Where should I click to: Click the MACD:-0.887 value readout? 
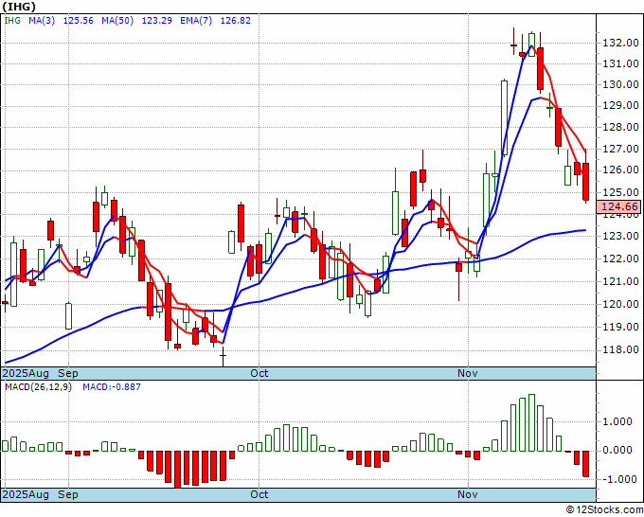112,387
